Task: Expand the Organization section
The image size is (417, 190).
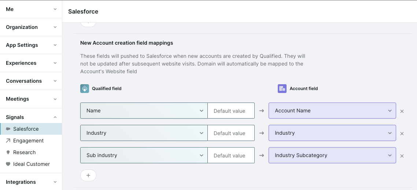Action: click(x=31, y=27)
